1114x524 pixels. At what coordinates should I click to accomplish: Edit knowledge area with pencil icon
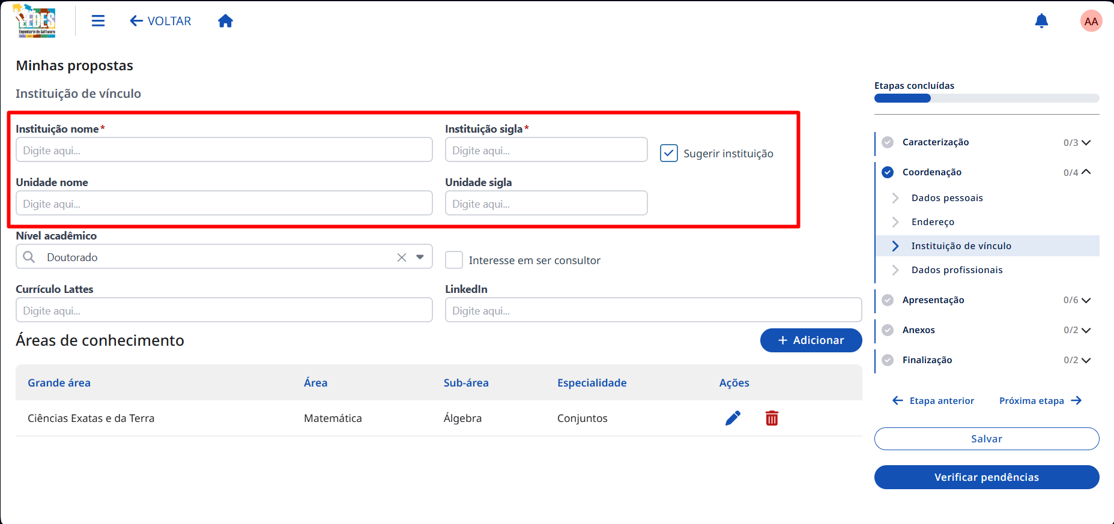(733, 418)
